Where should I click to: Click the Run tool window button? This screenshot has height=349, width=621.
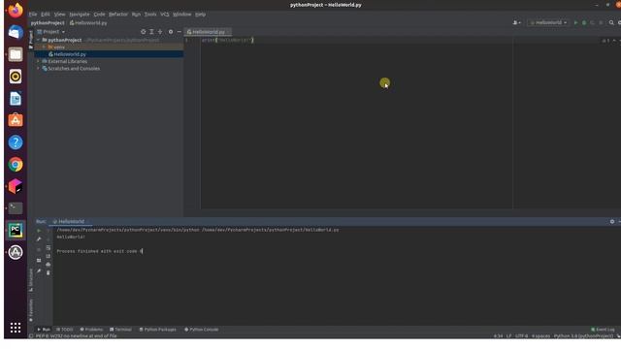(x=44, y=330)
